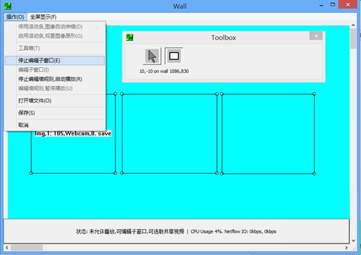
Task: Click the Toolbox window green icon
Action: tap(130, 38)
